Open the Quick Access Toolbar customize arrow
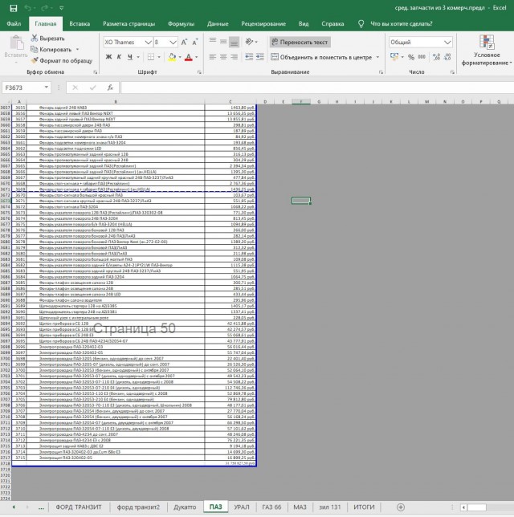This screenshot has width=514, height=517. coord(61,8)
